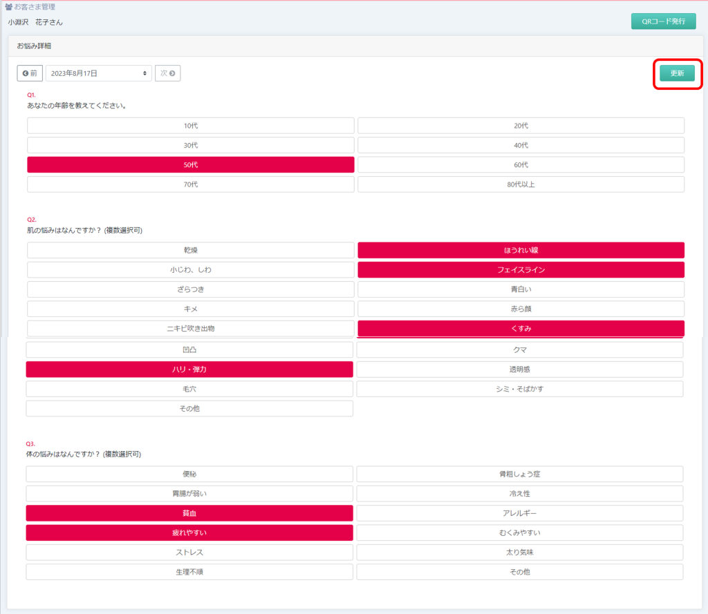Choose the 80代以上 age option
Image resolution: width=708 pixels, height=614 pixels.
(521, 184)
